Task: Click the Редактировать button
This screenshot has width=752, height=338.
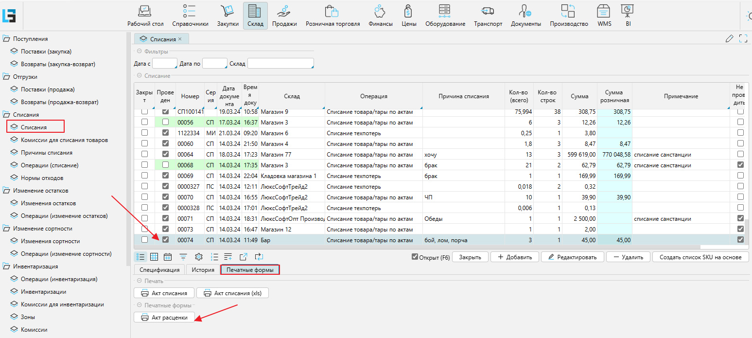Action: click(573, 257)
